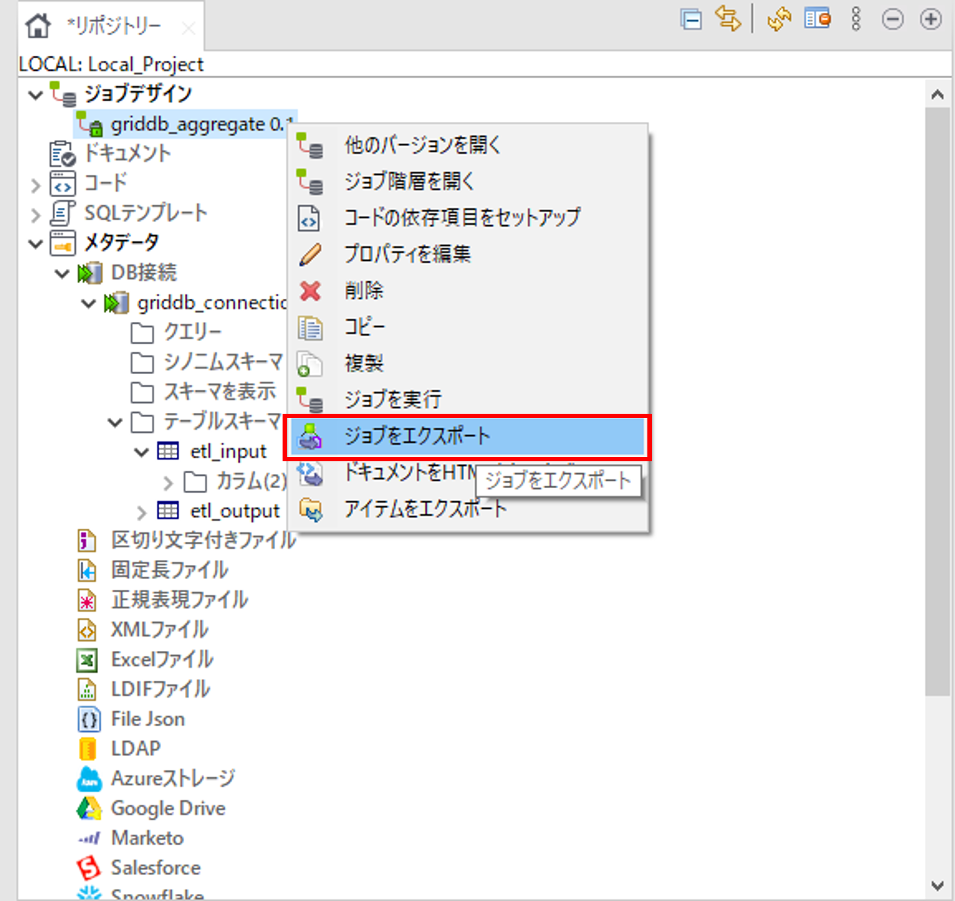Image resolution: width=955 pixels, height=901 pixels.
Task: Click the plus maximize view icon
Action: coord(930,20)
